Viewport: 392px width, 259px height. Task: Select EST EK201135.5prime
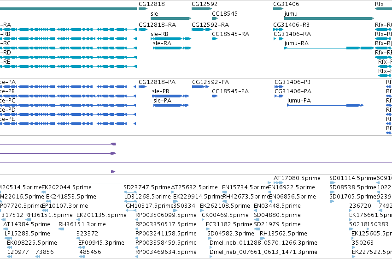tap(101, 215)
